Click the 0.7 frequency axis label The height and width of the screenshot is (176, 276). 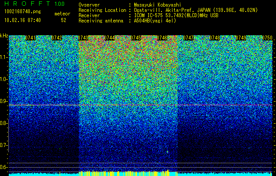[x=4, y=145]
